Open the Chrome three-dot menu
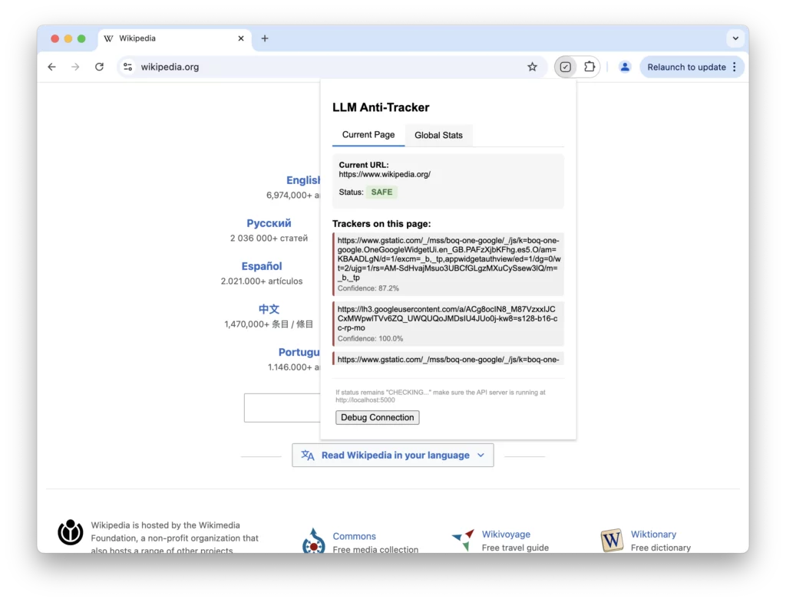This screenshot has width=786, height=602. tap(735, 67)
